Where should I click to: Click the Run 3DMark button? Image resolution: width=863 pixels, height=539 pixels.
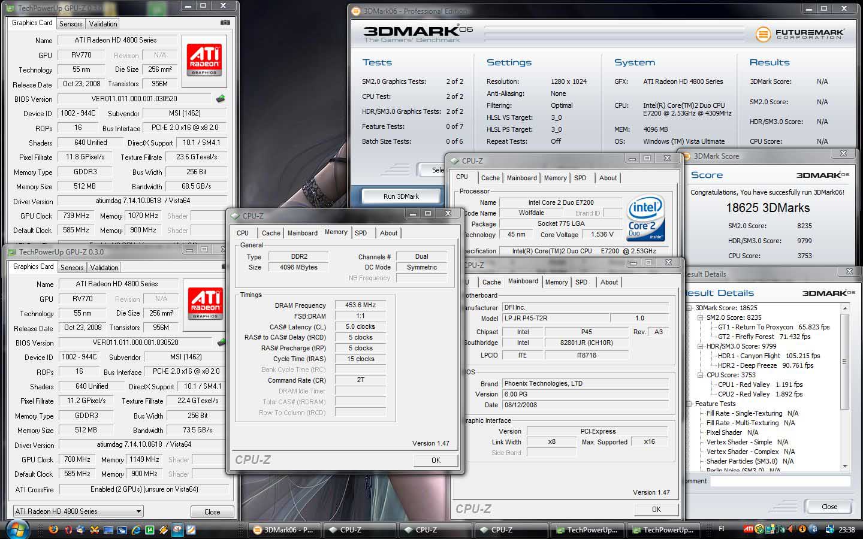pos(401,196)
